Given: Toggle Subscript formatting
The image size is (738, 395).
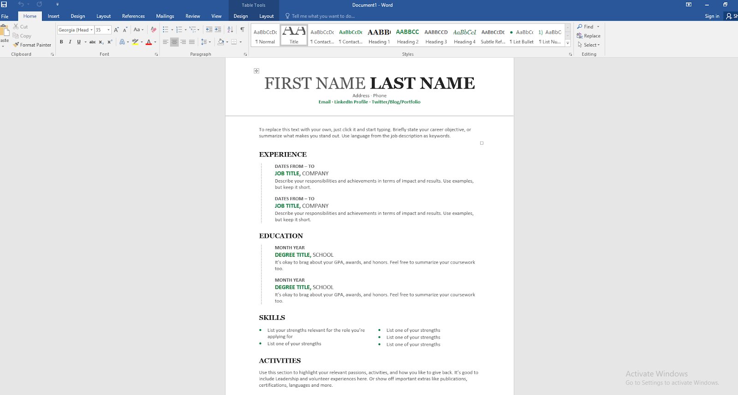Looking at the screenshot, I should click(101, 42).
